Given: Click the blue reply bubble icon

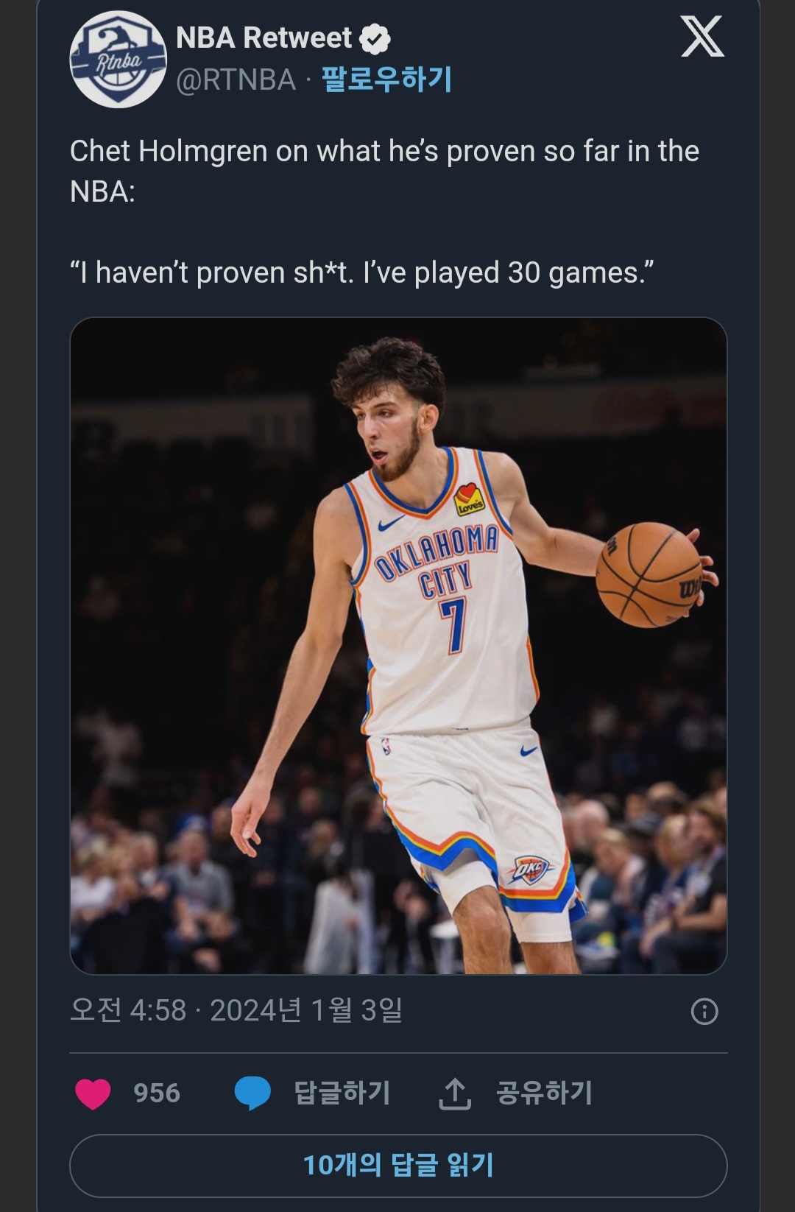Looking at the screenshot, I should tap(252, 1093).
